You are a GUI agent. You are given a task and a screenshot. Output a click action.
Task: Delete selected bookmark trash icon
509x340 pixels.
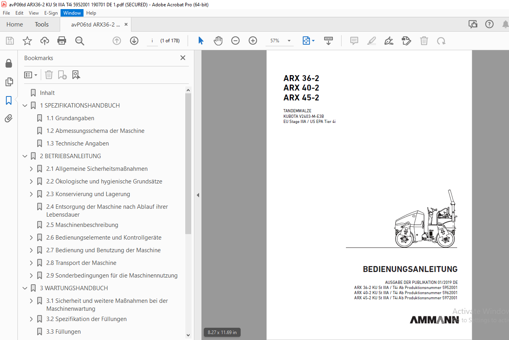(x=49, y=75)
